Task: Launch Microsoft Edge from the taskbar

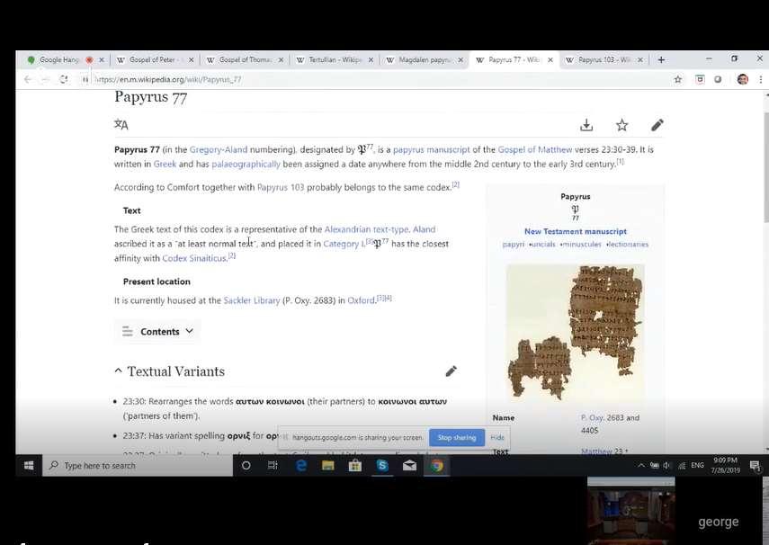Action: [301, 465]
